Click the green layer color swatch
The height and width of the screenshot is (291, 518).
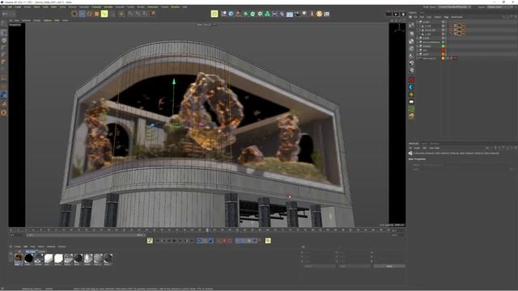point(443,46)
